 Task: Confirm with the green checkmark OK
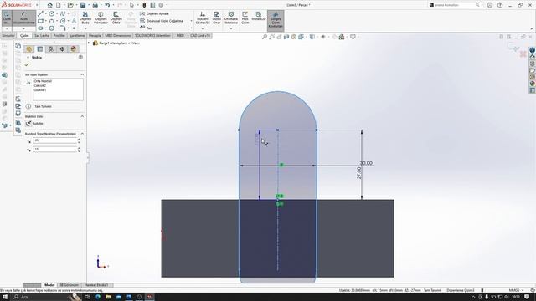point(27,65)
